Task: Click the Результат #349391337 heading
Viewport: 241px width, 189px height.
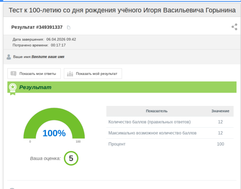Action: click(x=37, y=27)
